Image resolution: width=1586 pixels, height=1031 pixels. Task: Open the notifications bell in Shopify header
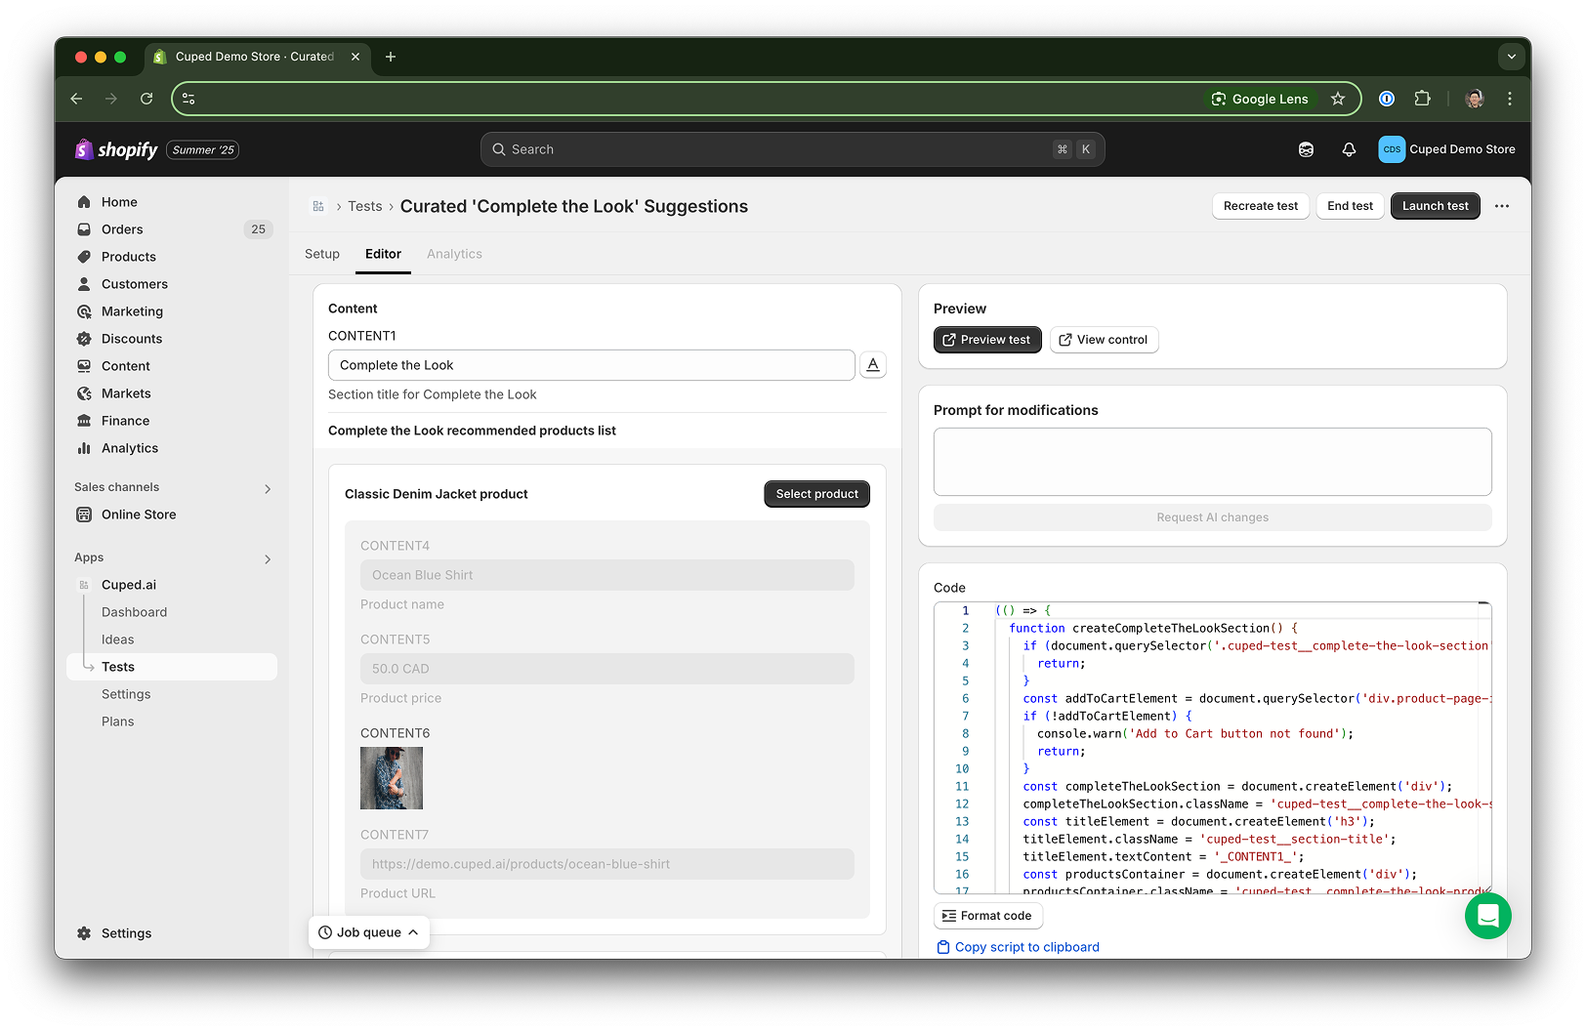coord(1349,149)
